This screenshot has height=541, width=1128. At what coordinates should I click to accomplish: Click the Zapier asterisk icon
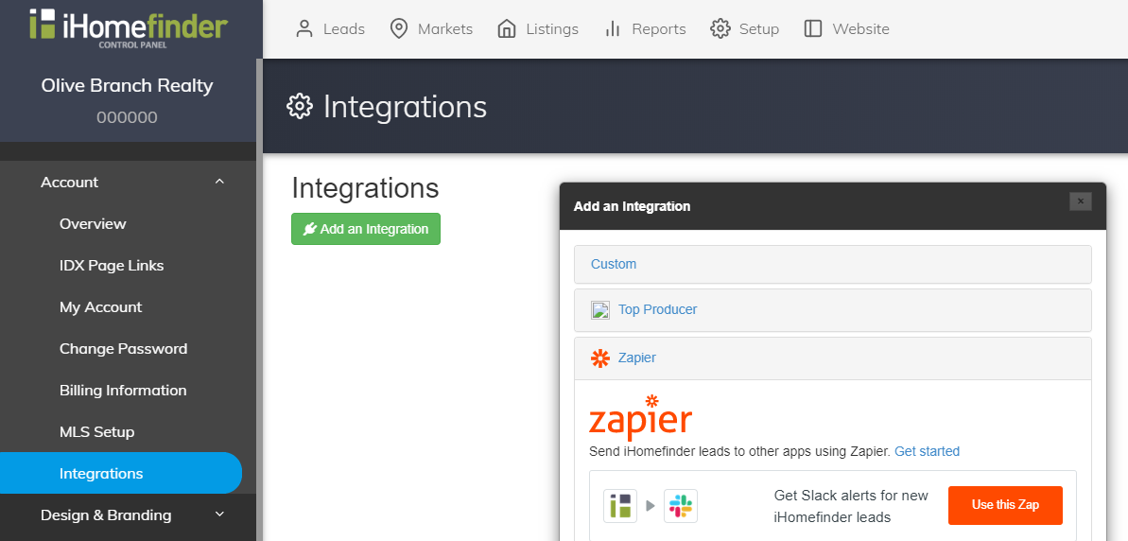pyautogui.click(x=600, y=358)
